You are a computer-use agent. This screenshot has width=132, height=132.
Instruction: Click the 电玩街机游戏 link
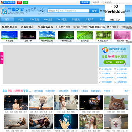45,27
